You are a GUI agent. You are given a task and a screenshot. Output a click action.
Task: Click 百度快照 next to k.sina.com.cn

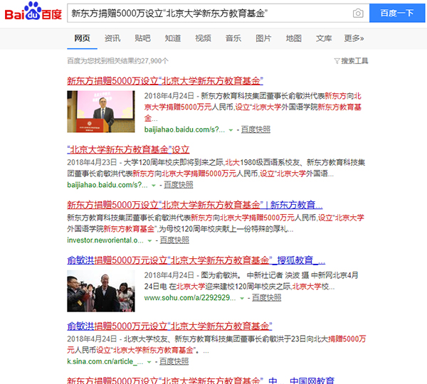pos(174,362)
